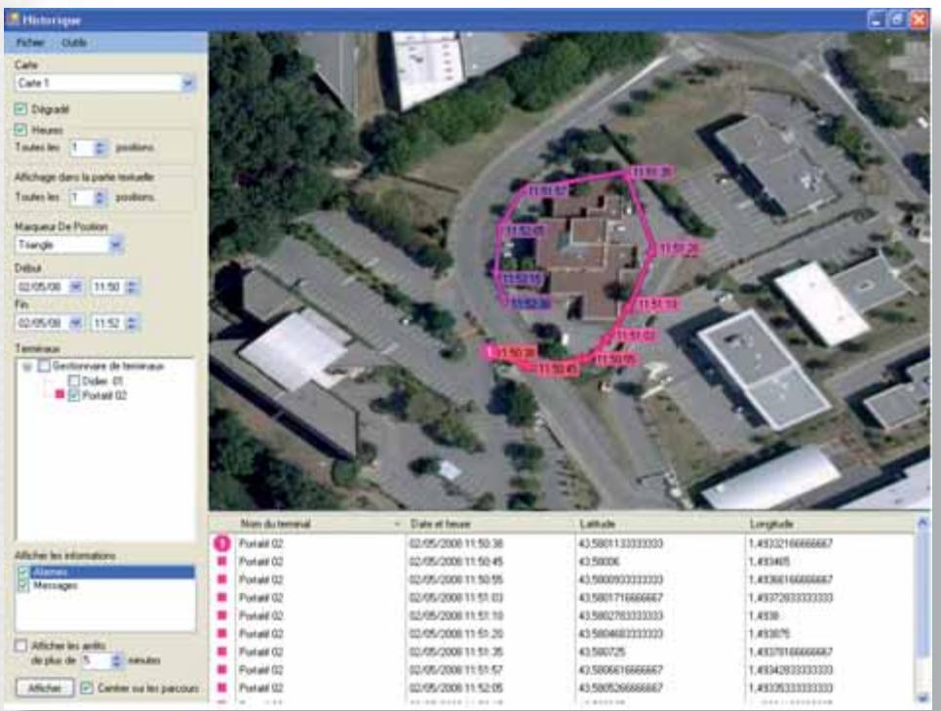
Task: Click the pink square icon on the 11:51:35 table row
Action: click(x=222, y=652)
